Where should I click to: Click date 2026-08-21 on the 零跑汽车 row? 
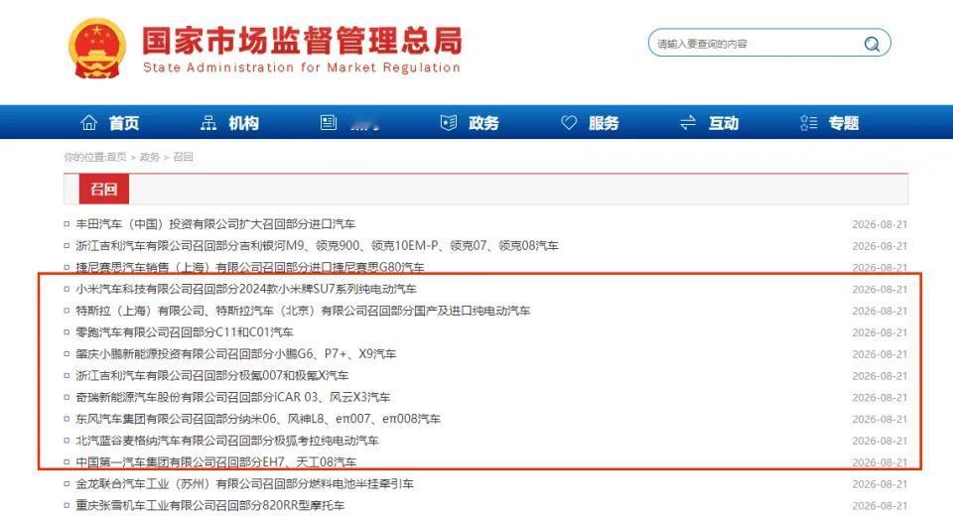[880, 332]
